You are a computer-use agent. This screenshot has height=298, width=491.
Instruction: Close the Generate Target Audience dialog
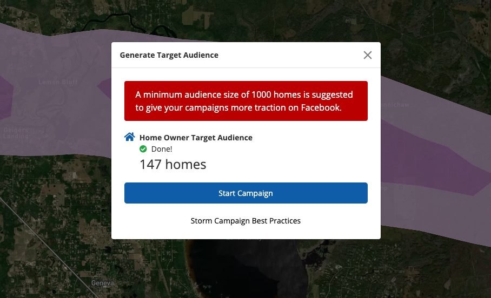pos(368,55)
